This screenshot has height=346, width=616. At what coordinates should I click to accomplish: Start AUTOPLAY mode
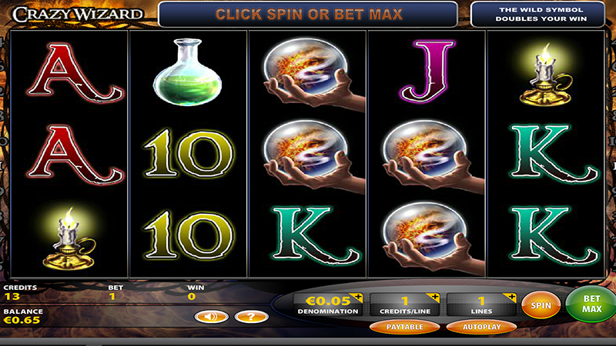click(482, 327)
